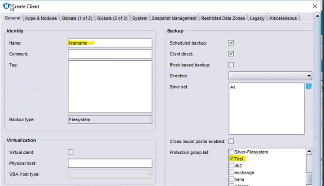Click the Name field containing testname

(x=110, y=43)
